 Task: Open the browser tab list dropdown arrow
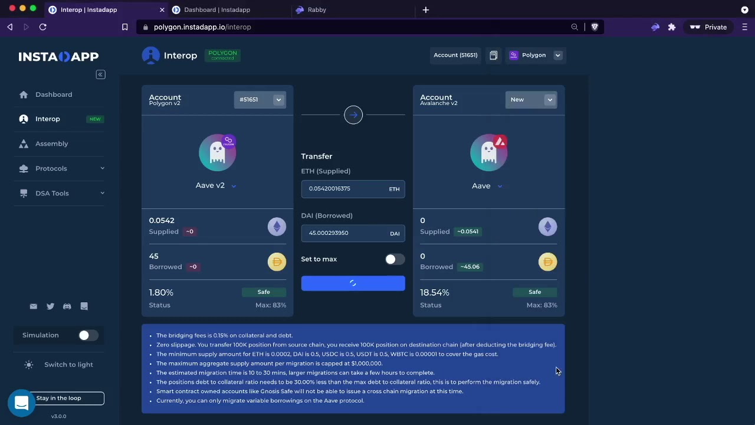pos(744,10)
